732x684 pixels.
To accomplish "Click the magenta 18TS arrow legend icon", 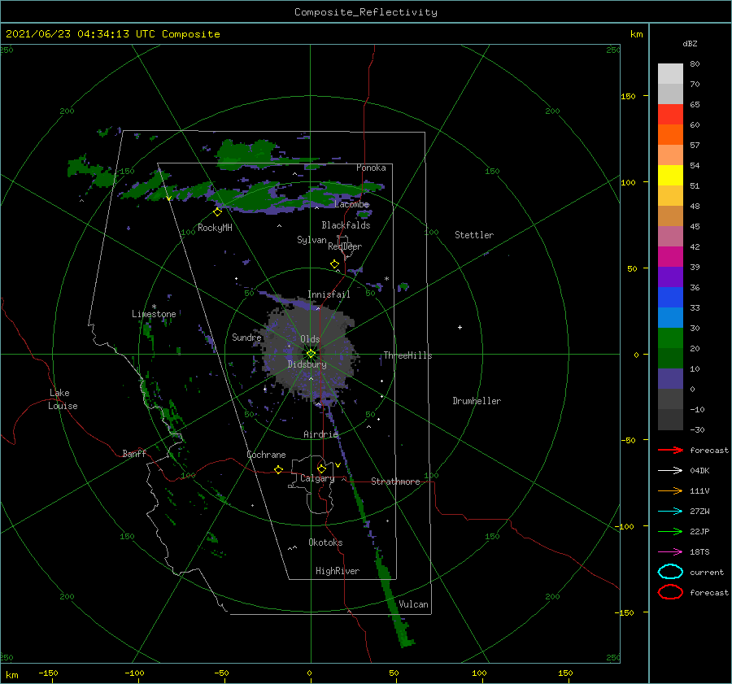I will pyautogui.click(x=670, y=552).
